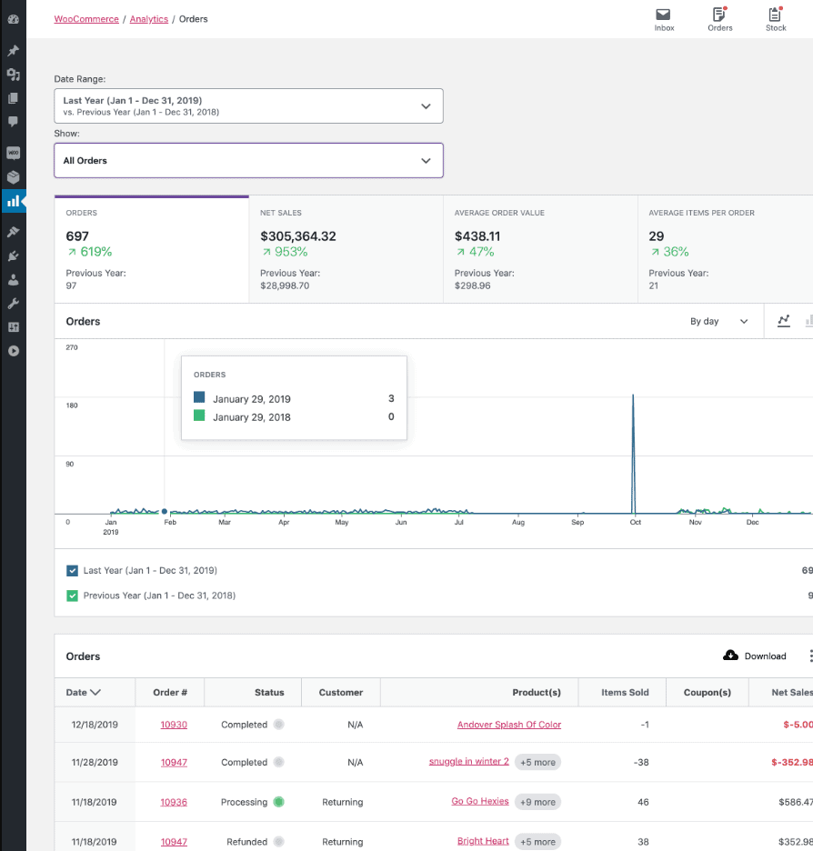Open the By day interval dropdown
813x851 pixels.
pos(719,321)
